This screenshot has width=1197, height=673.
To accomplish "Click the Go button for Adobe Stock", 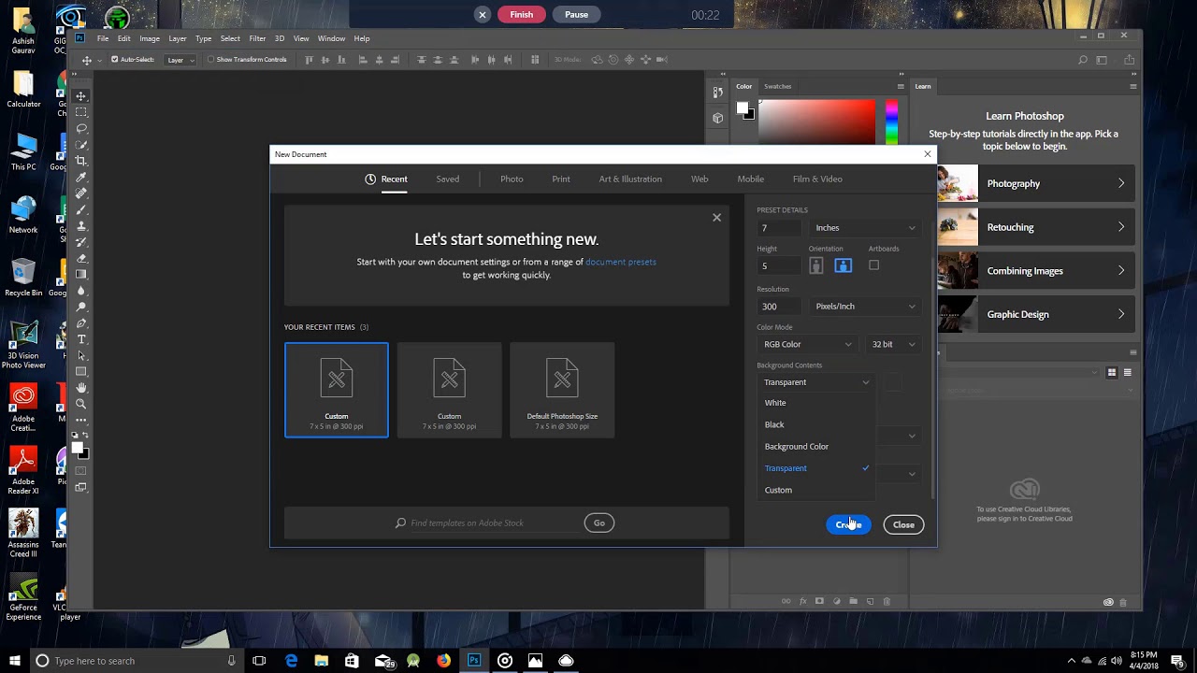I will 599,523.
